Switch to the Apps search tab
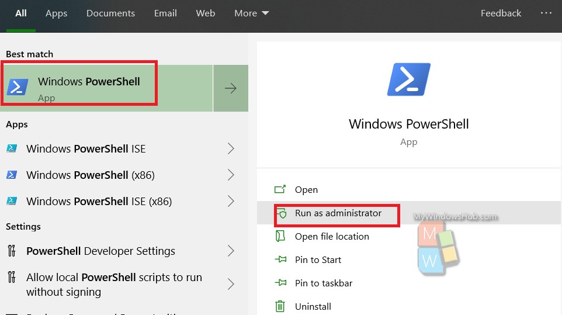This screenshot has width=562, height=315. tap(56, 13)
